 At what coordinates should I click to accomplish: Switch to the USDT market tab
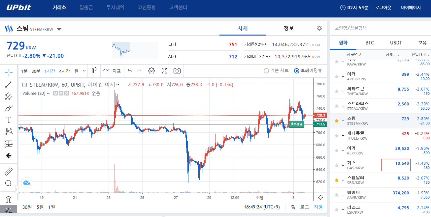coord(396,42)
